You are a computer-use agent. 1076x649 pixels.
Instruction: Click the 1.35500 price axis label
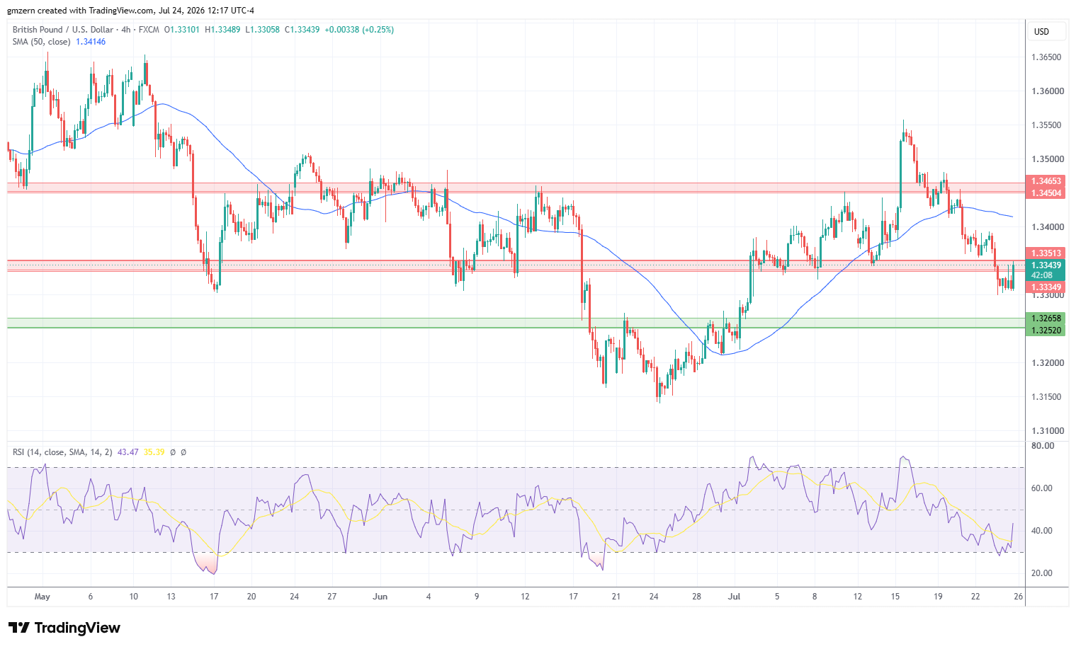[1046, 125]
